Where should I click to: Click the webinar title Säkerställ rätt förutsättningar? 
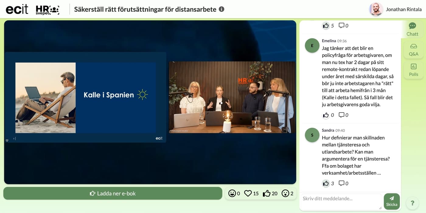pyautogui.click(x=145, y=9)
